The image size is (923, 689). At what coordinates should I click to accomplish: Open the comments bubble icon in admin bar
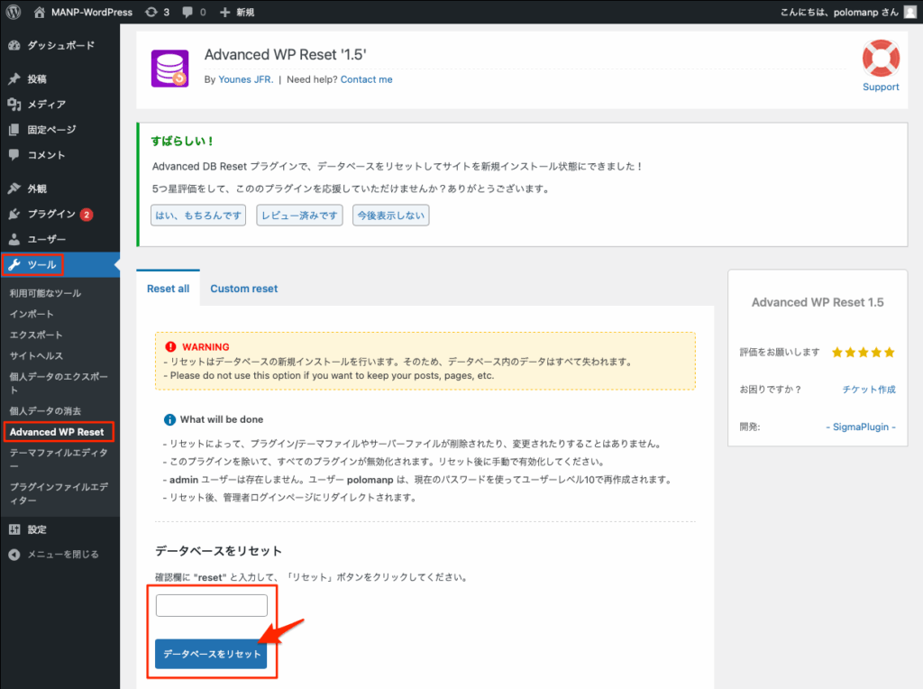pyautogui.click(x=187, y=12)
